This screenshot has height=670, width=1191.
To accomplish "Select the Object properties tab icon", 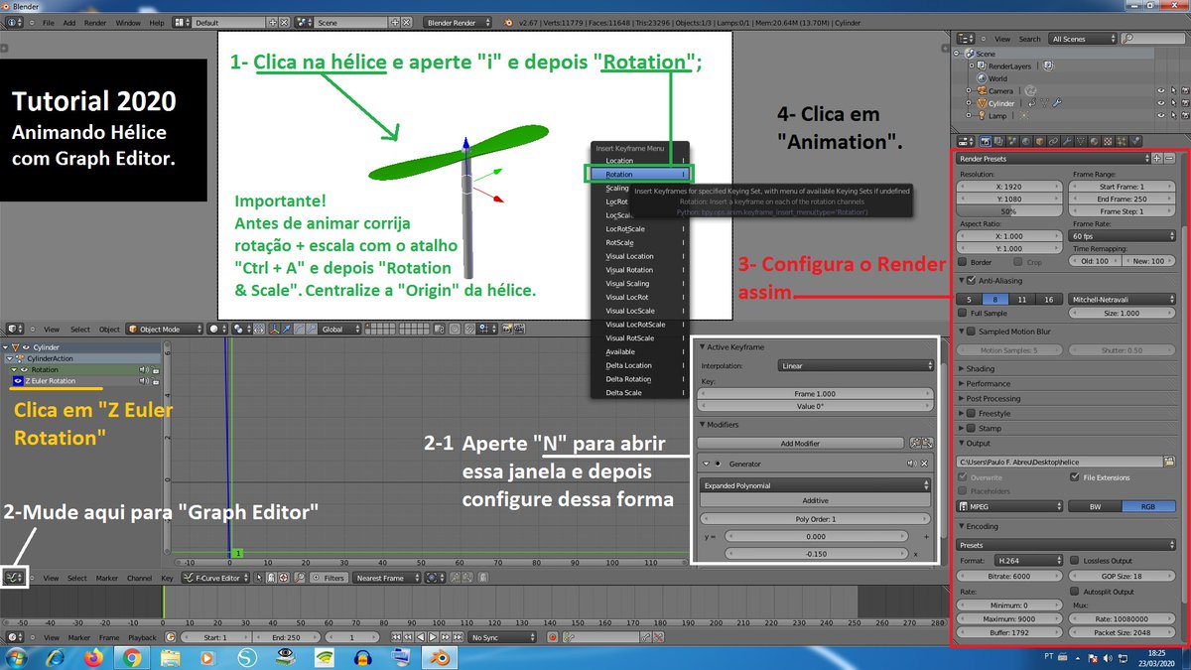I will coord(1038,141).
